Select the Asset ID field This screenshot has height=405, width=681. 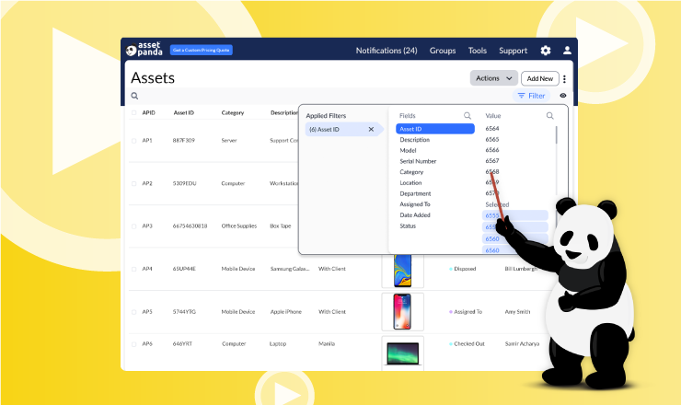(x=435, y=129)
